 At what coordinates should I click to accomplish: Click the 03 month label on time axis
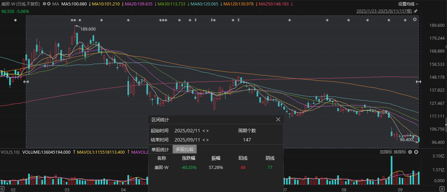(67, 190)
